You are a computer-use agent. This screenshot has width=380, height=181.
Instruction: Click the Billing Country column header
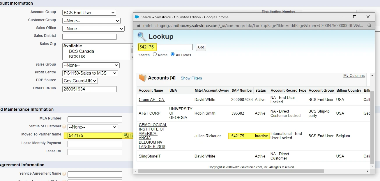click(349, 91)
